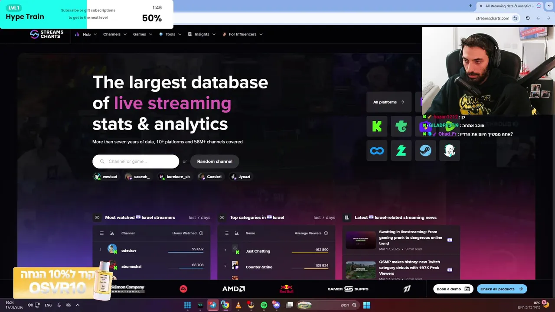Open the QSMP makes history article
Screen dimensions: 555x312
coord(409,268)
